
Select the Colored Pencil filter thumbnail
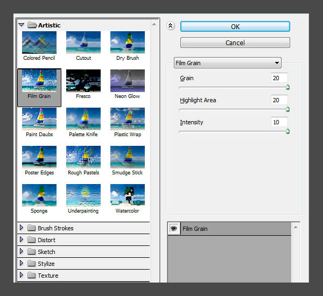[x=39, y=43]
